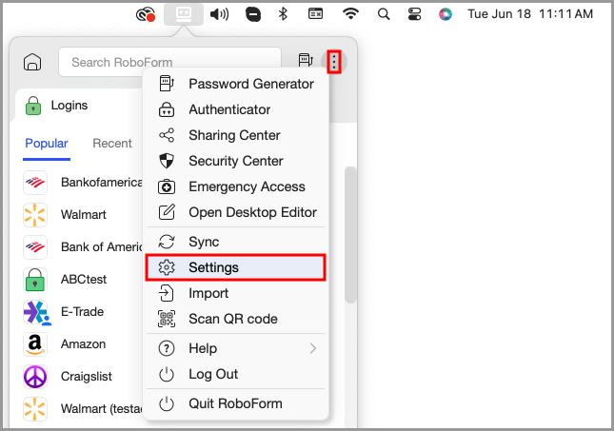This screenshot has width=614, height=431.
Task: Click the Craigslist peace sign icon
Action: 35,377
